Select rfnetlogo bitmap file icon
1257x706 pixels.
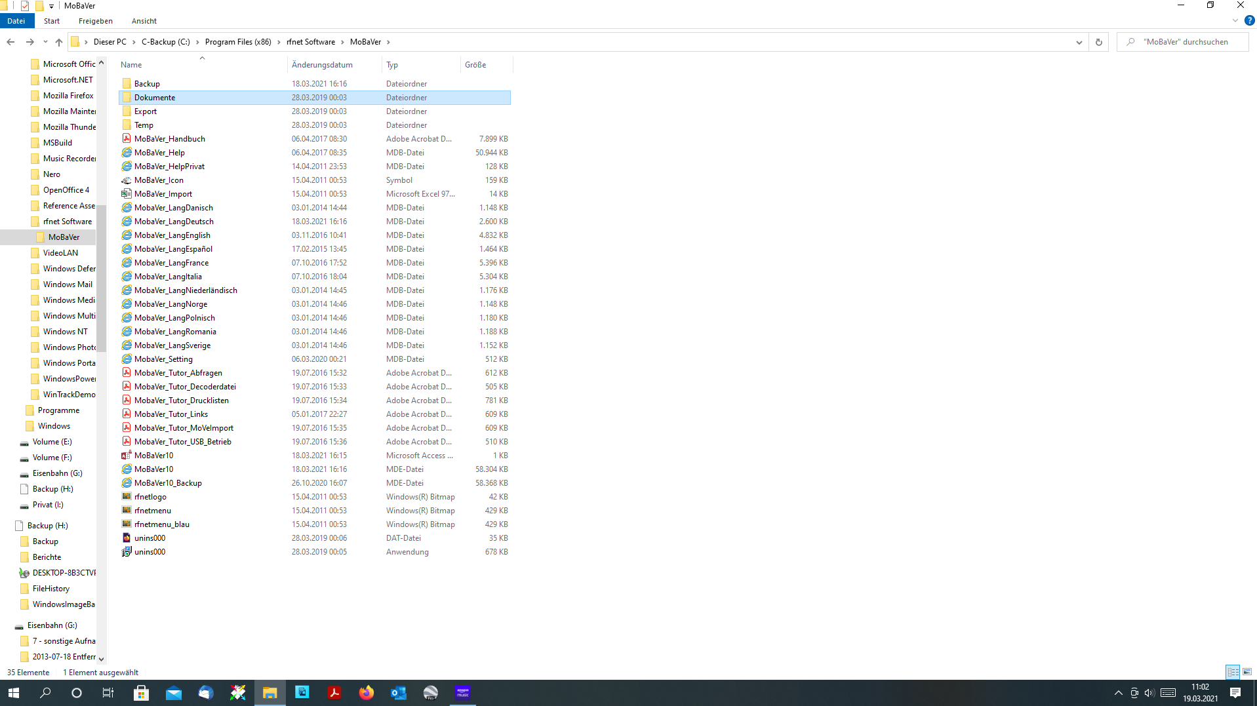[x=127, y=496]
